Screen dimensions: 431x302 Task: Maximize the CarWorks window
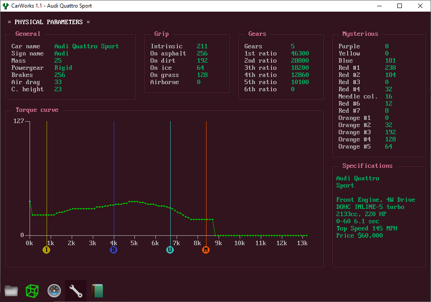400,6
